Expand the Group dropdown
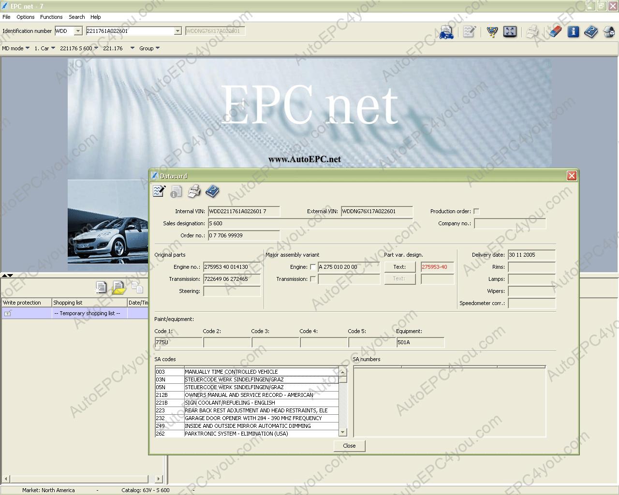Image resolution: width=619 pixels, height=495 pixels. pyautogui.click(x=149, y=48)
